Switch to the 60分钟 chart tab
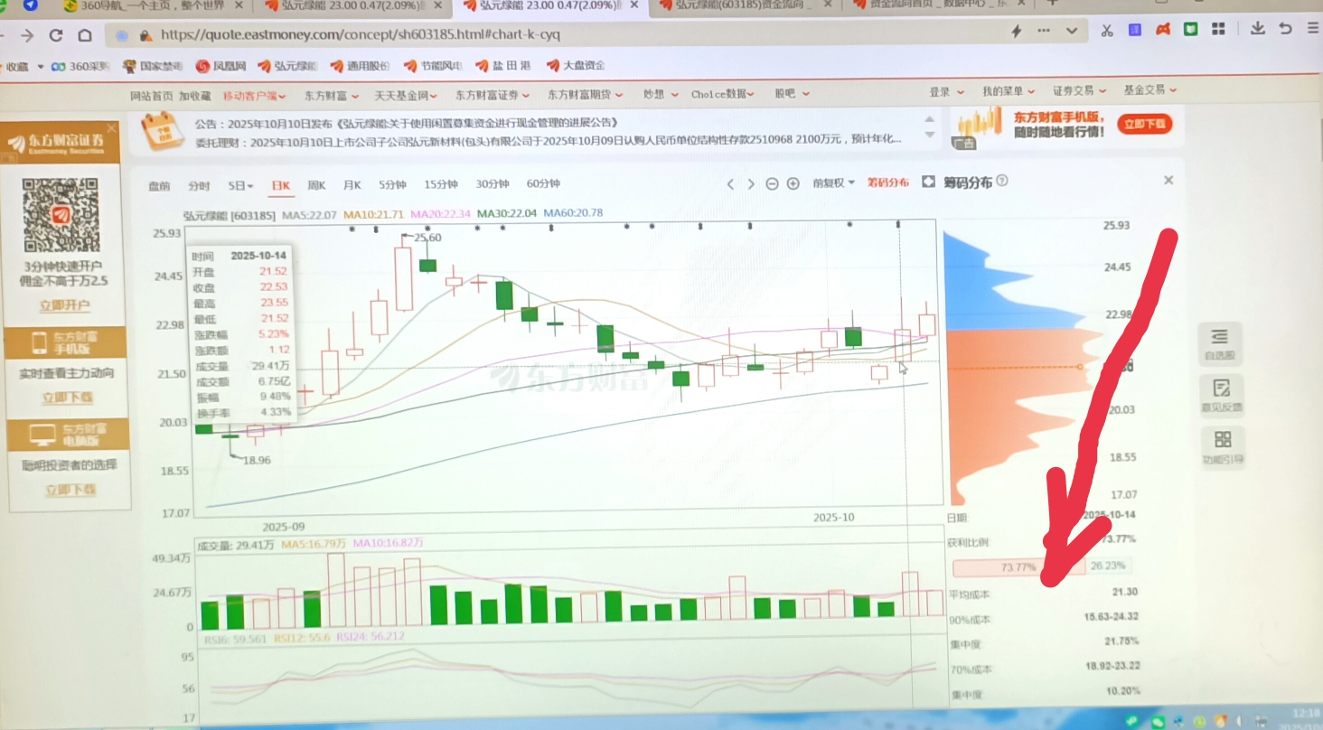Image resolution: width=1323 pixels, height=730 pixels. click(543, 184)
